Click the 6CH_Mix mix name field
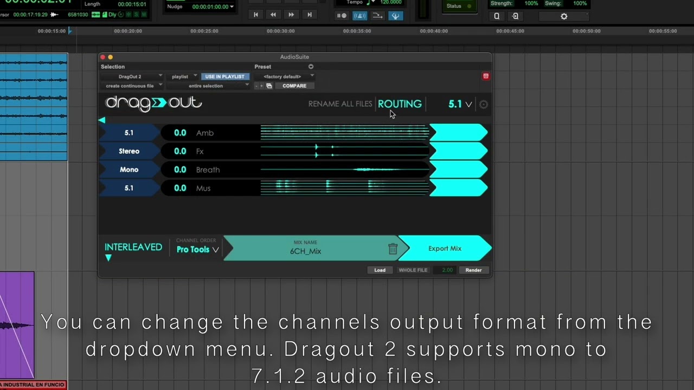 tap(306, 249)
